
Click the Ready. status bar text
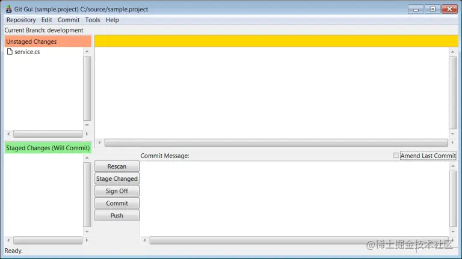[14, 251]
